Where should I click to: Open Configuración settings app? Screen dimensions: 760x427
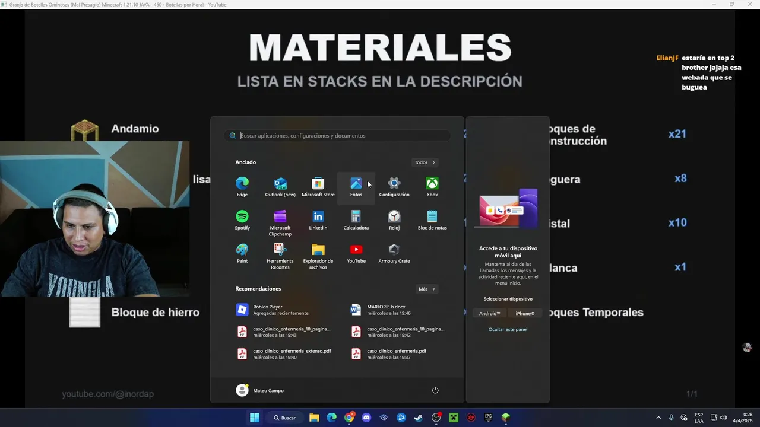(394, 187)
